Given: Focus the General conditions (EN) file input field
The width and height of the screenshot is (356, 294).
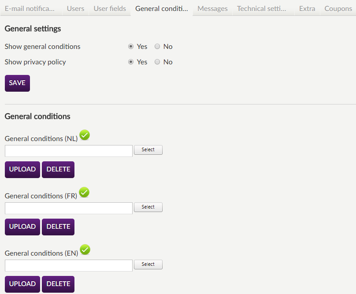Looking at the screenshot, I should [x=69, y=266].
